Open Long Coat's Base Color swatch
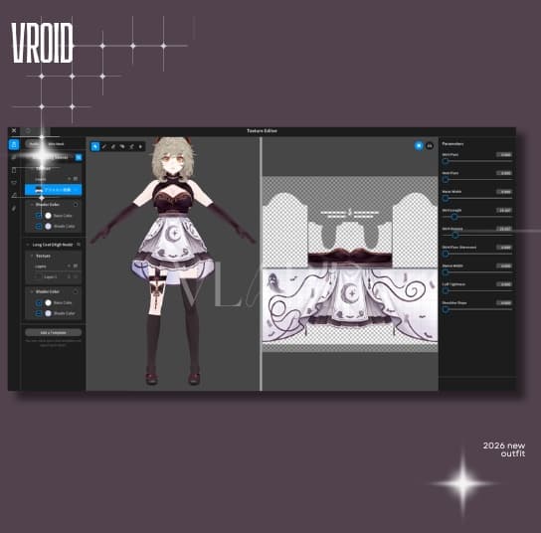541x533 pixels. (49, 302)
